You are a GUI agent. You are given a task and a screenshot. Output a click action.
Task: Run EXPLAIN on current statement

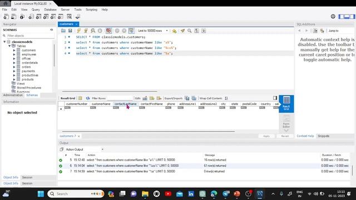pos(93,31)
